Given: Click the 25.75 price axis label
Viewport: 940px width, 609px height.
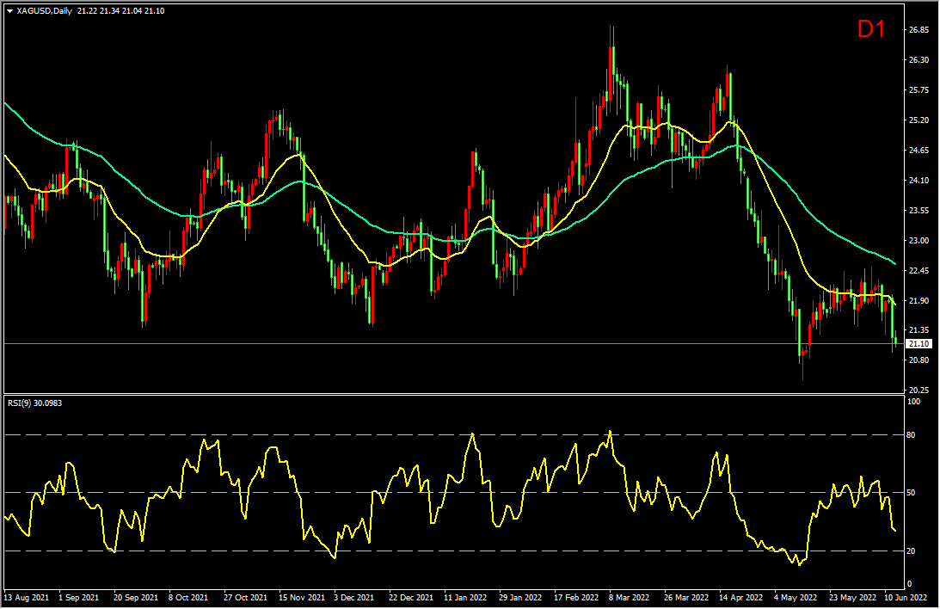Looking at the screenshot, I should (x=919, y=90).
